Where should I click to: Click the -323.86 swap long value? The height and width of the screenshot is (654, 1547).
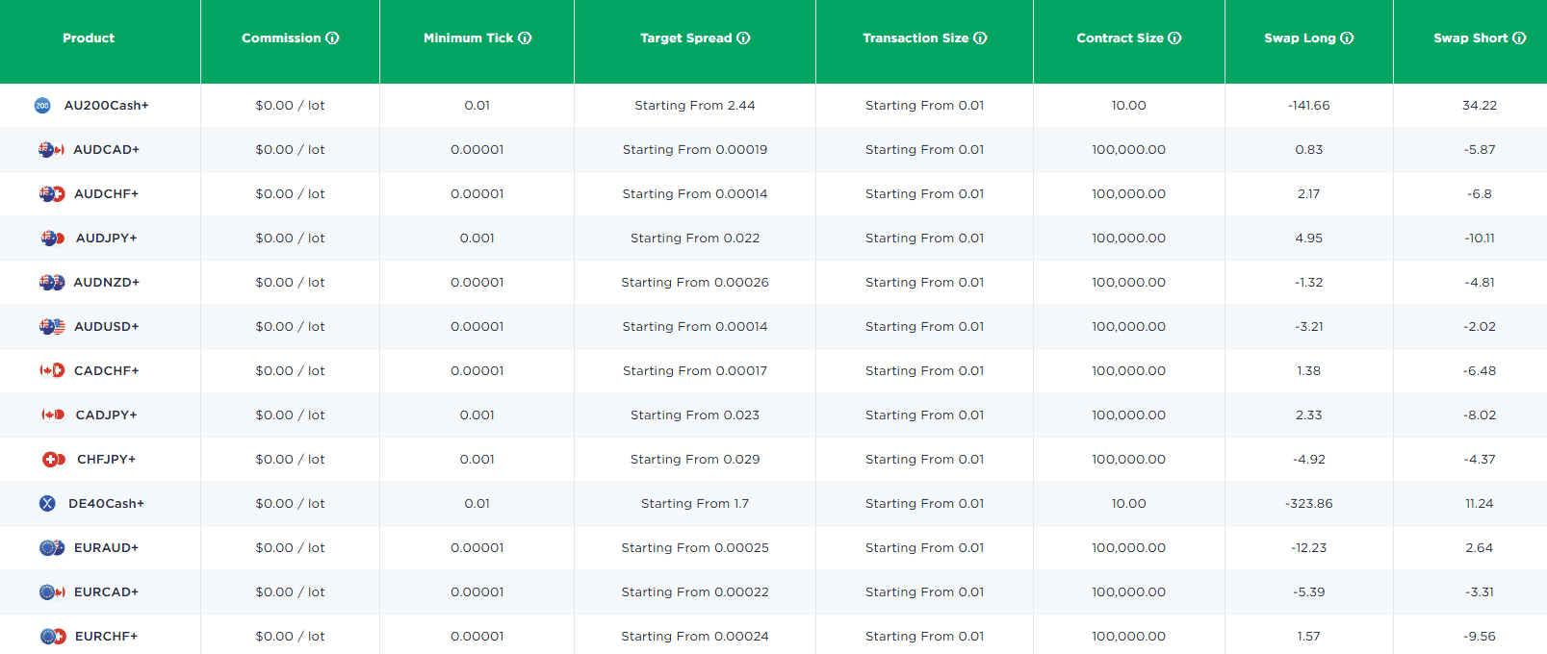point(1309,504)
